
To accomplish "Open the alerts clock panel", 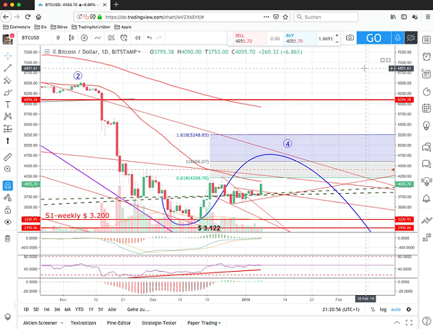I will pos(426,57).
